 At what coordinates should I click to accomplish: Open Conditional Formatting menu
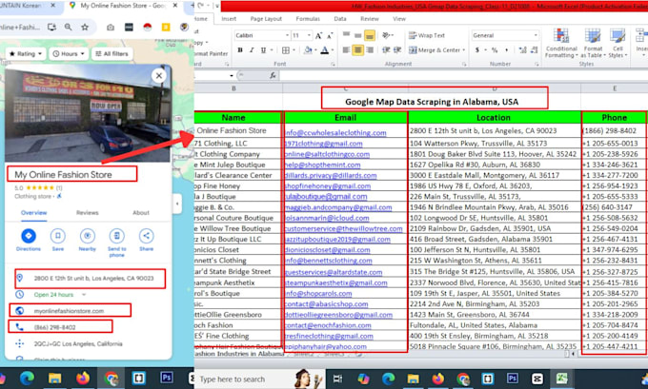point(560,43)
